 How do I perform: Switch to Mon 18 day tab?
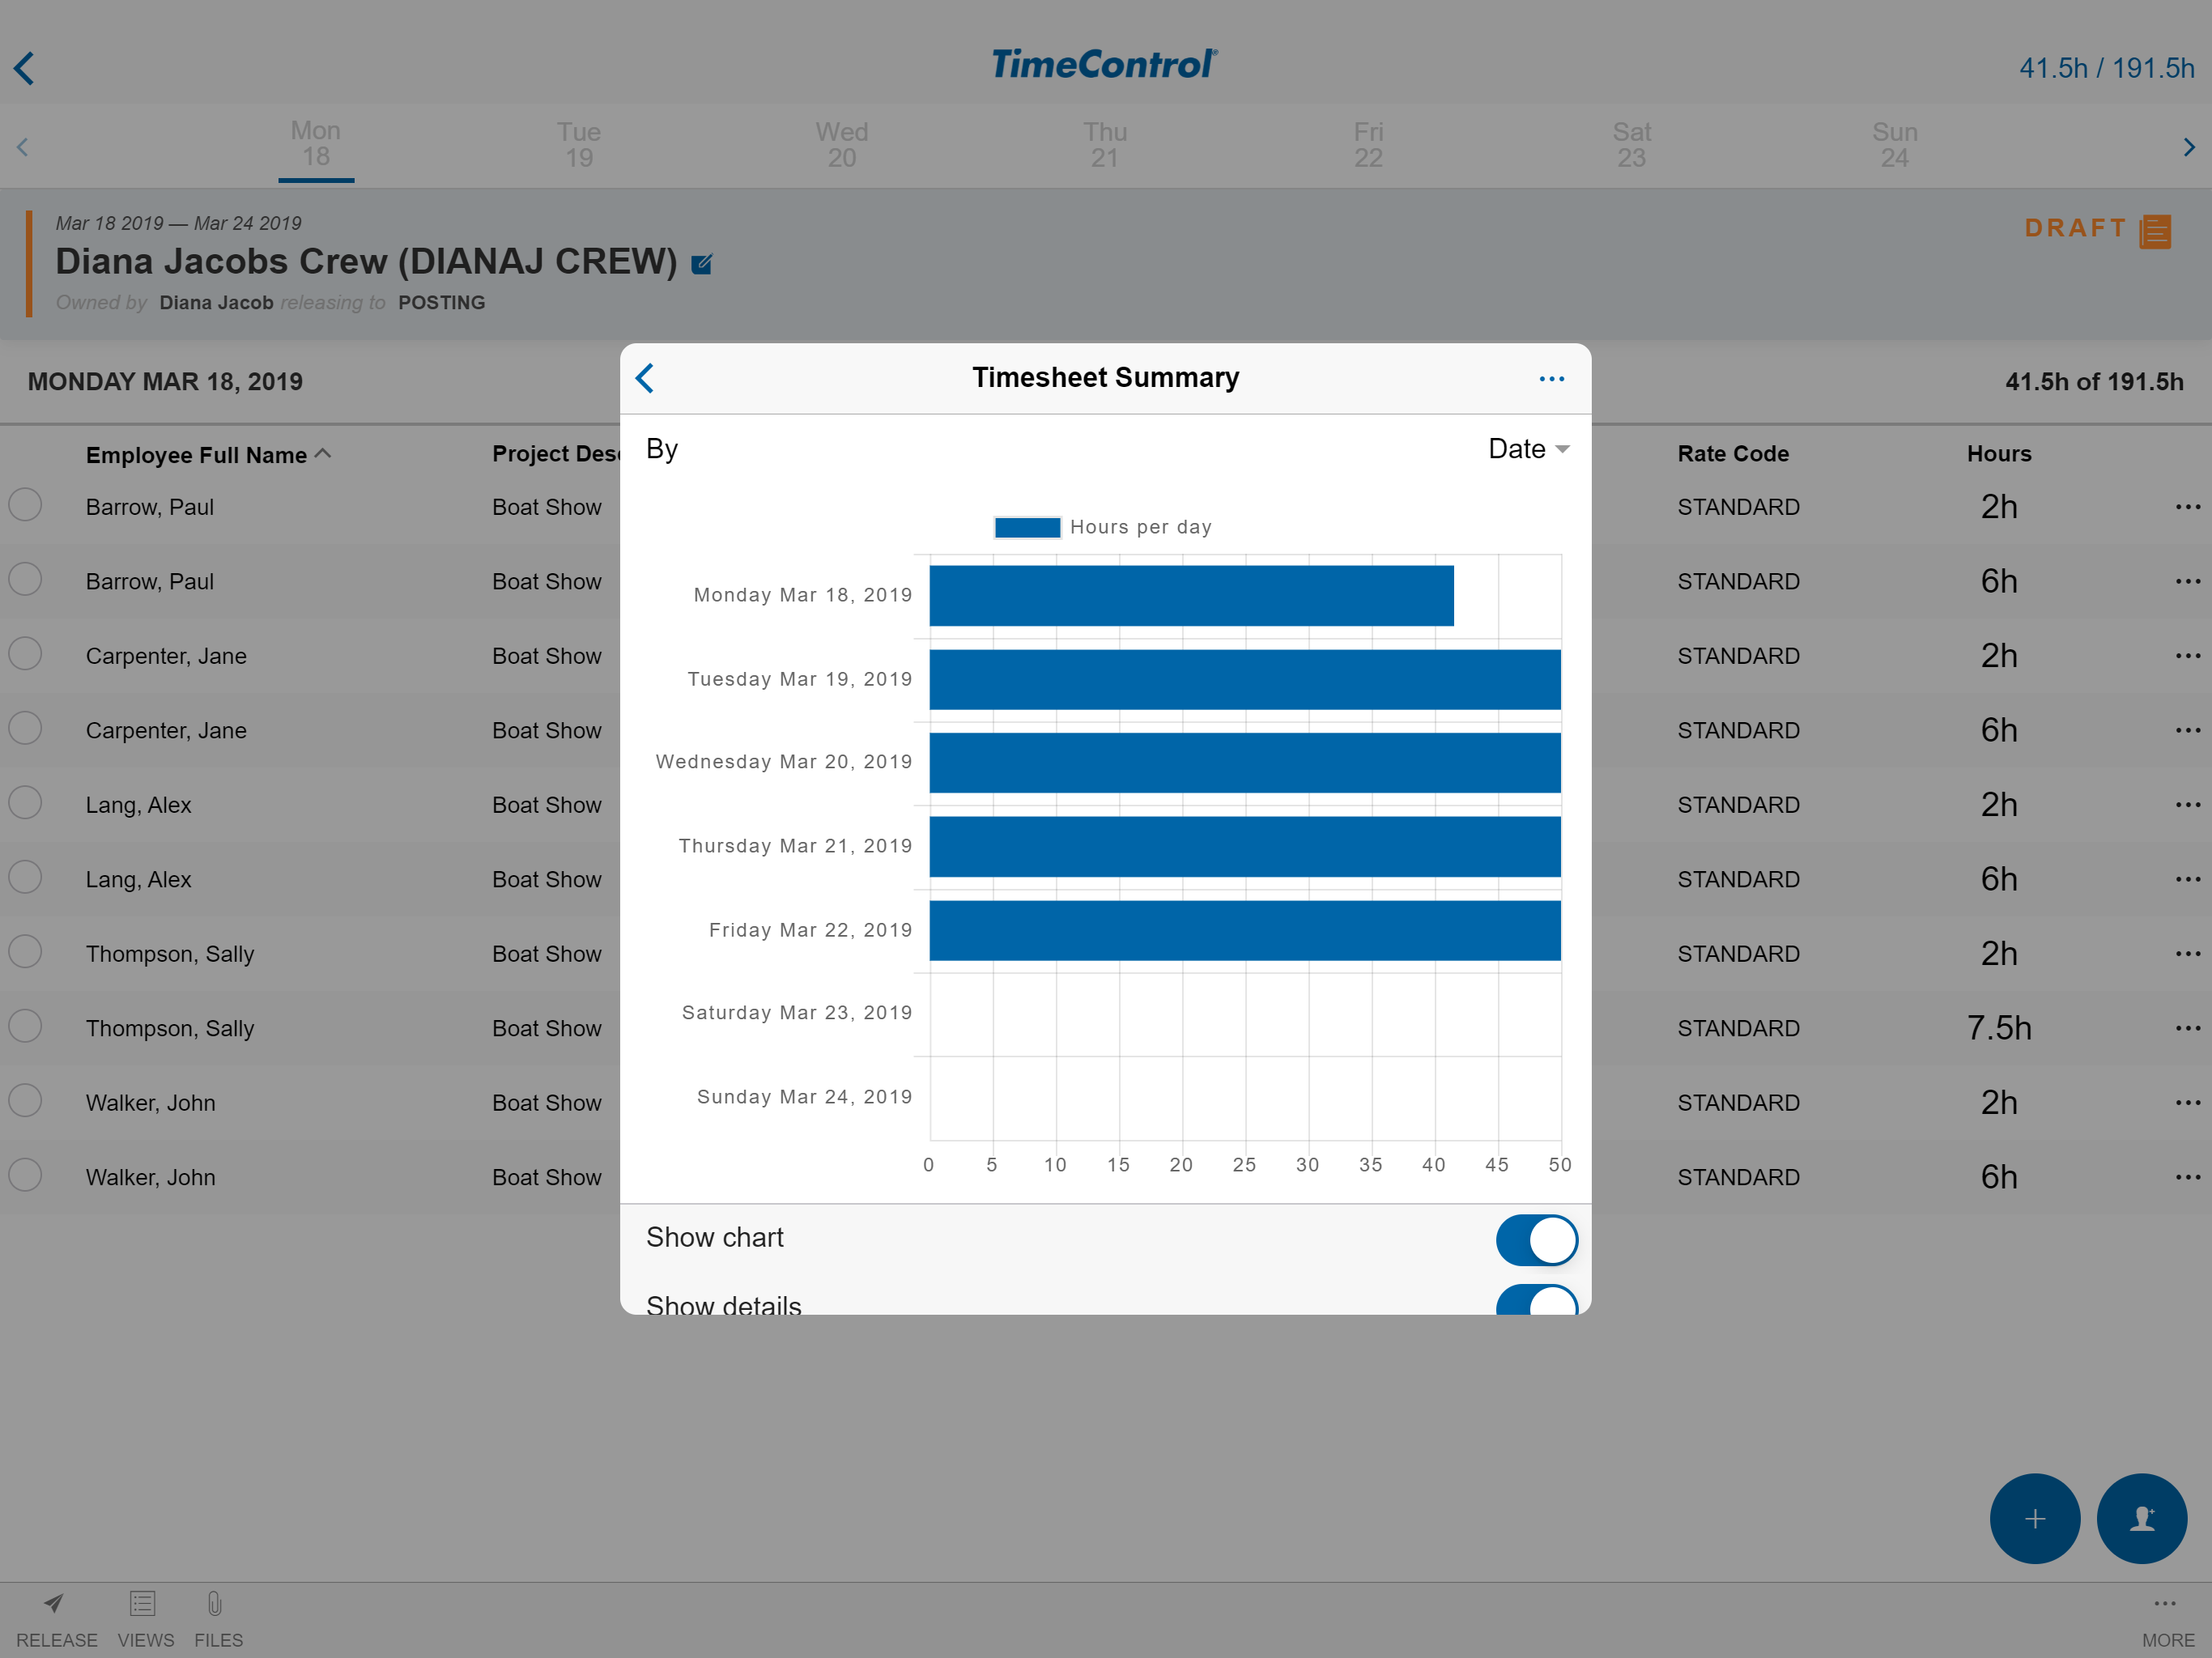coord(316,146)
